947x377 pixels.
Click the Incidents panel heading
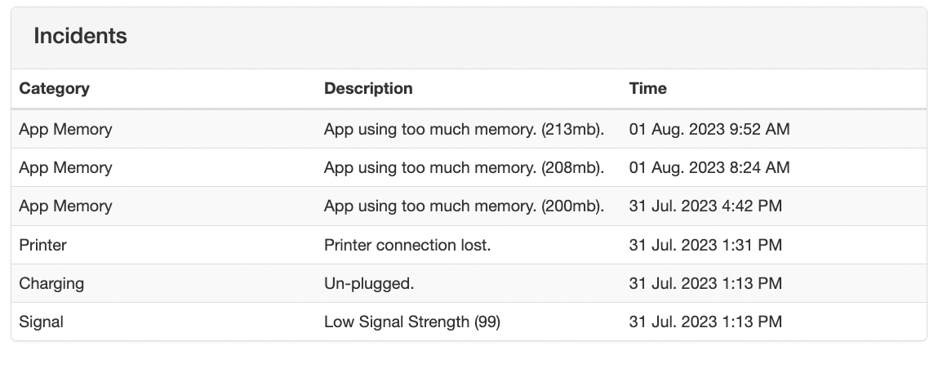[80, 36]
